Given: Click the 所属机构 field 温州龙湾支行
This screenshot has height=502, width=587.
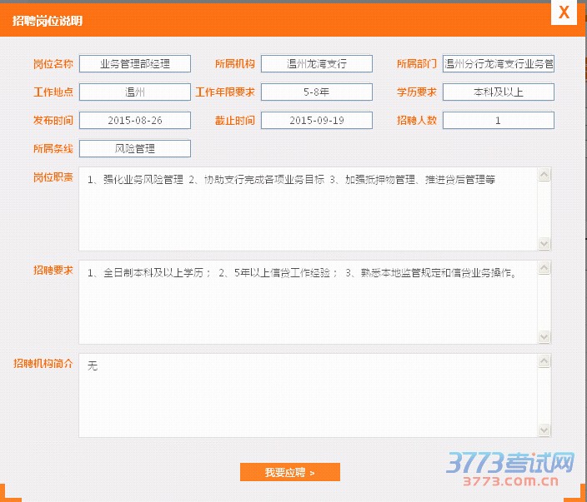Looking at the screenshot, I should click(316, 63).
